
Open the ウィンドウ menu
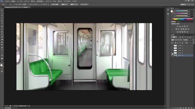click(67, 1)
